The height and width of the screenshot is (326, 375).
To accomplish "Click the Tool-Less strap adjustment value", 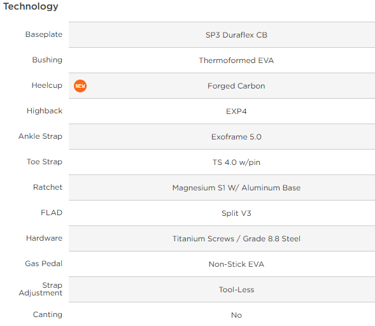I will pos(236,290).
